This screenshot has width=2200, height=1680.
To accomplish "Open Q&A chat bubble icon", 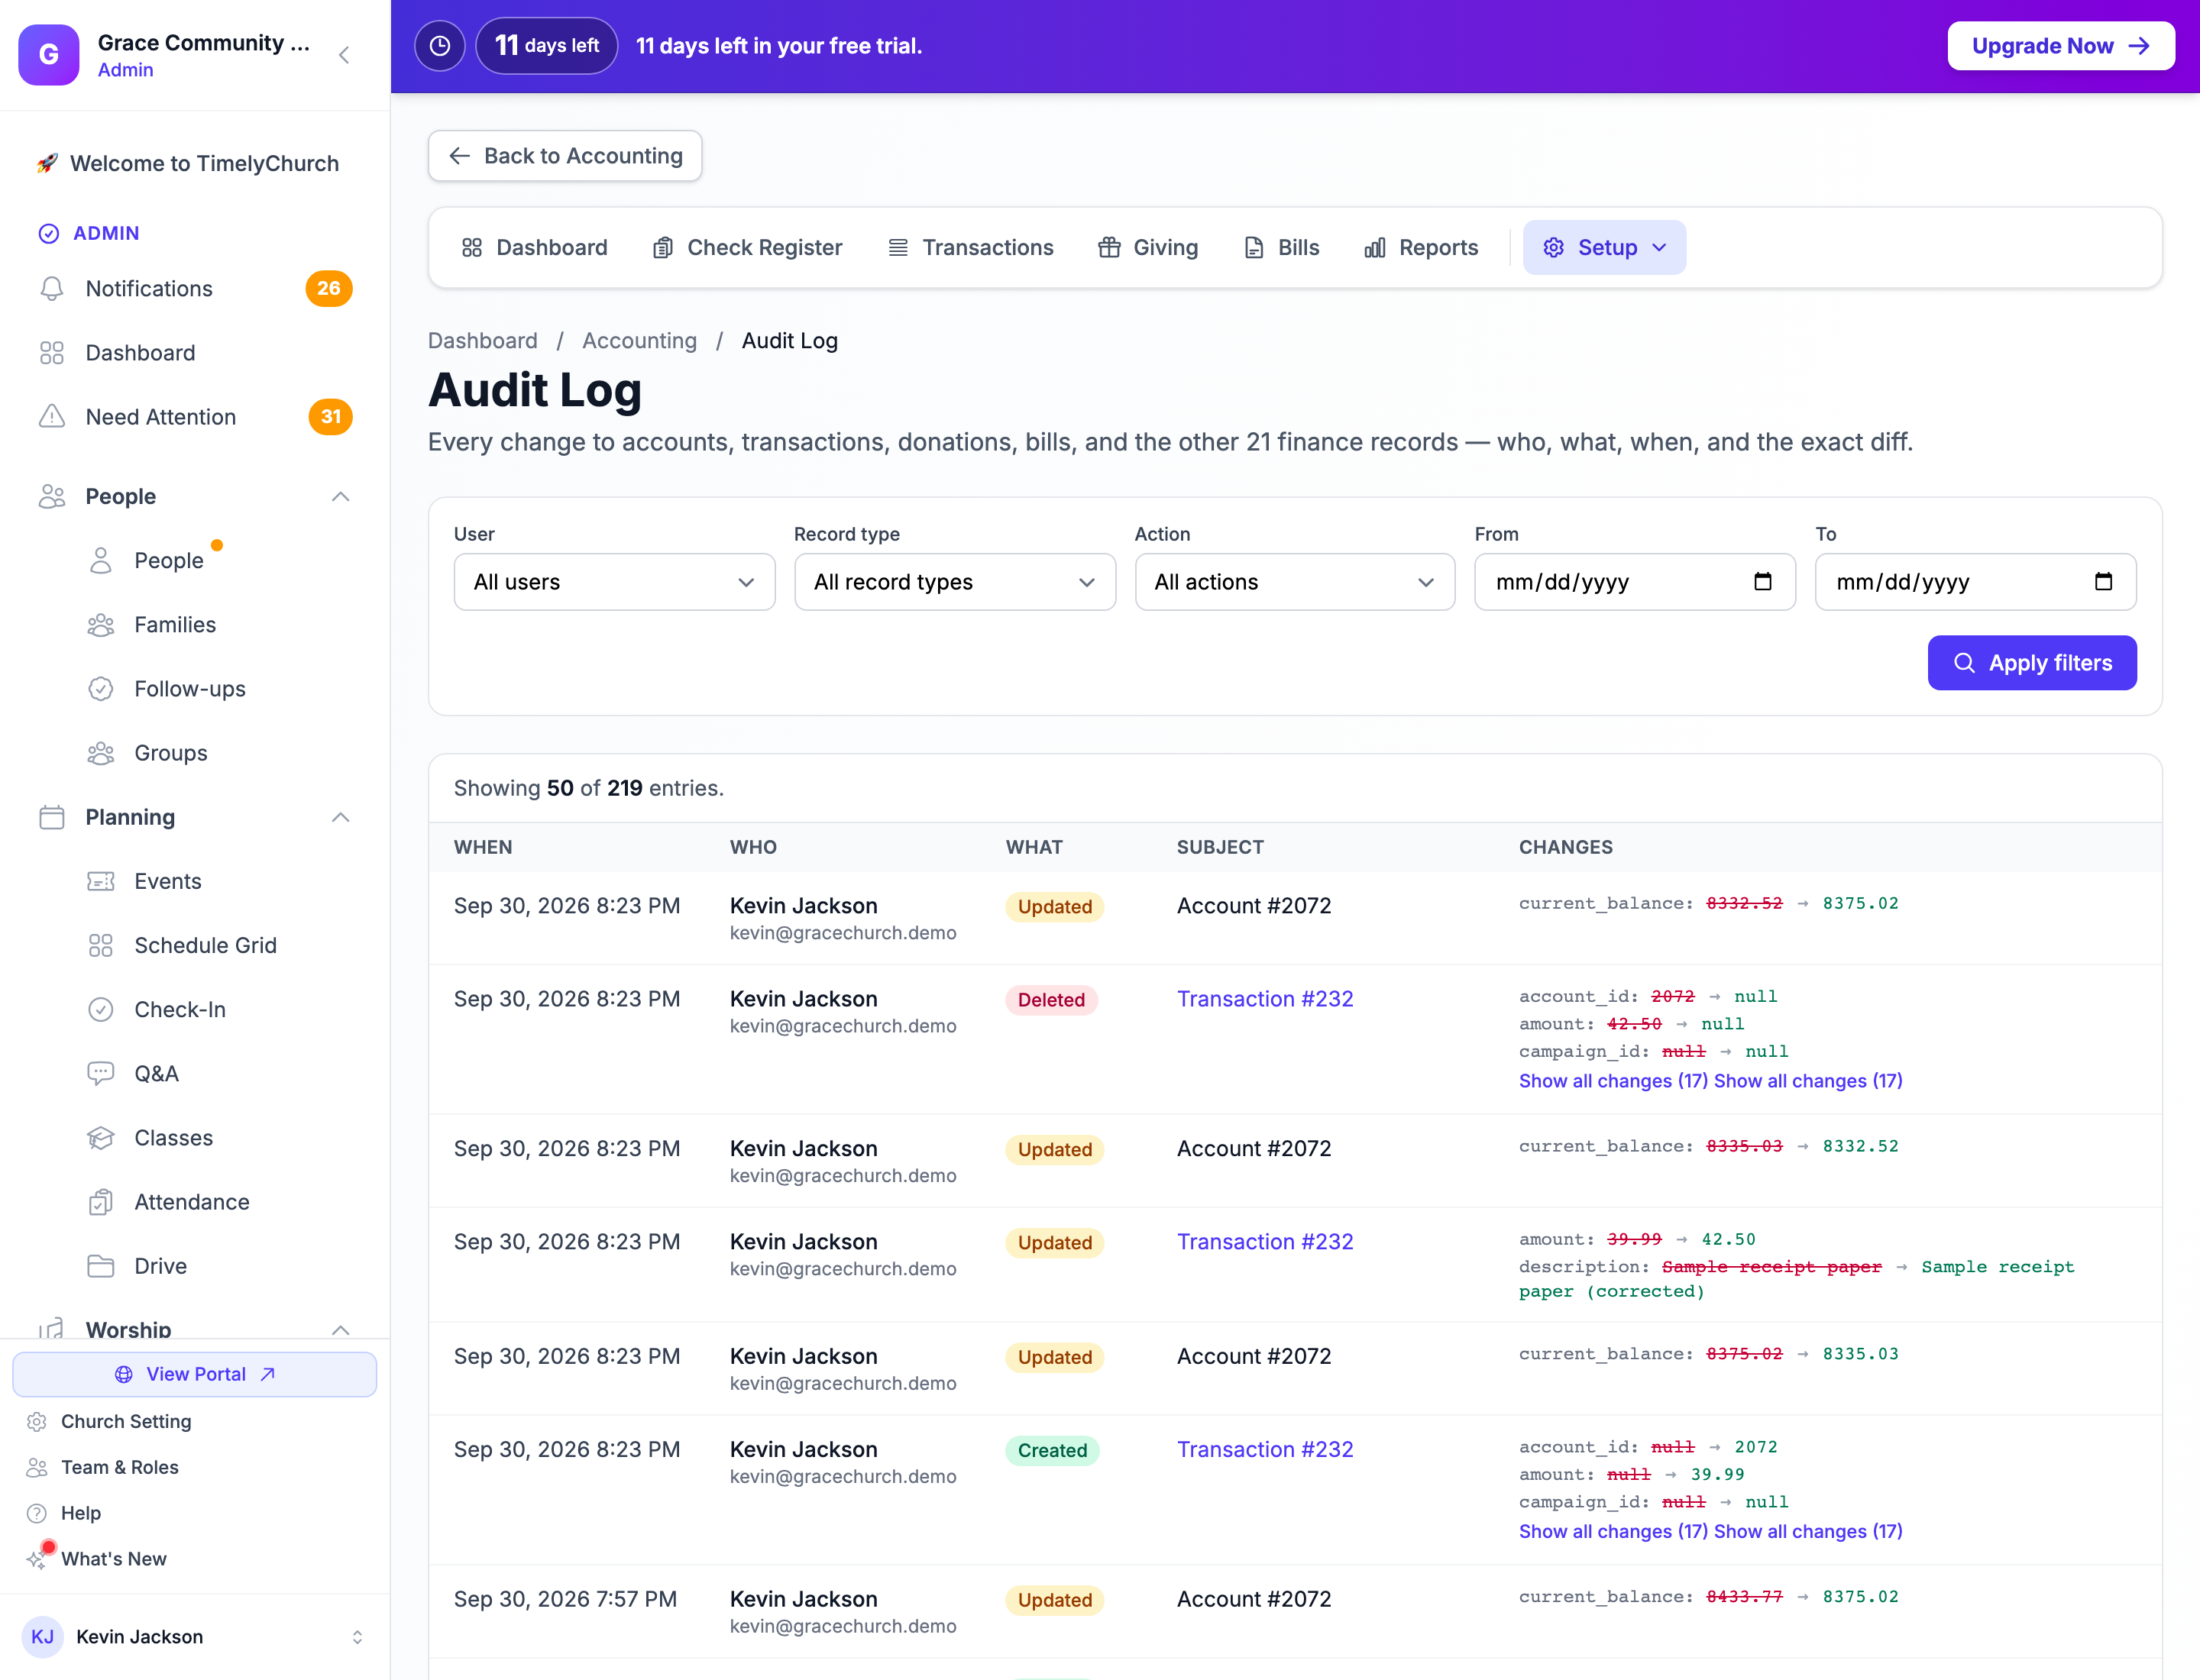I will pos(101,1073).
